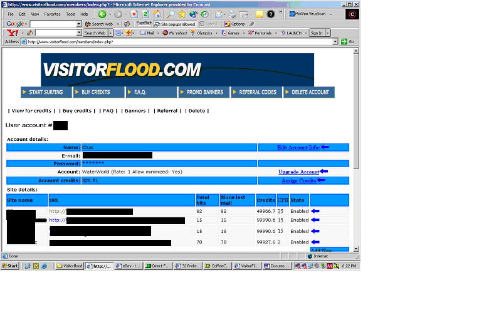The width and height of the screenshot is (479, 315).
Task: Open the Google search box dropdown
Action: 79,24
